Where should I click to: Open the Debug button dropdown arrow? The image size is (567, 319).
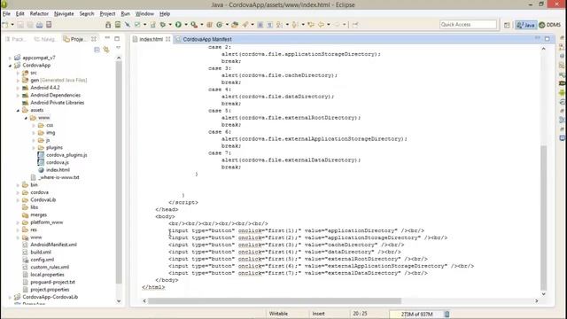coord(170,25)
